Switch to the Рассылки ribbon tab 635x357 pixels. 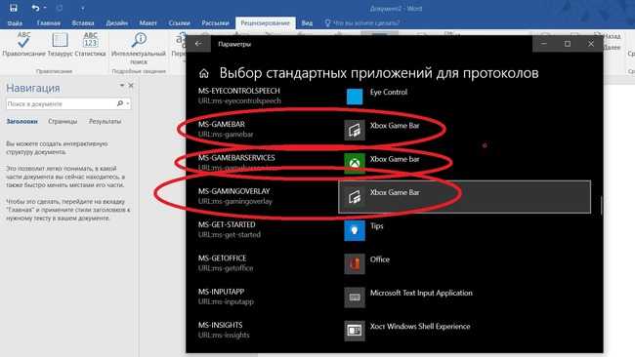216,23
